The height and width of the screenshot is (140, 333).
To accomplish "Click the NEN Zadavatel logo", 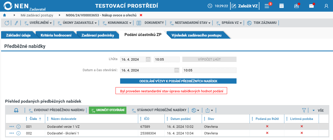I will tap(25, 6).
